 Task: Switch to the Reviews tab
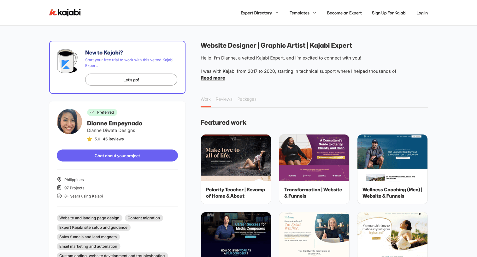click(224, 99)
